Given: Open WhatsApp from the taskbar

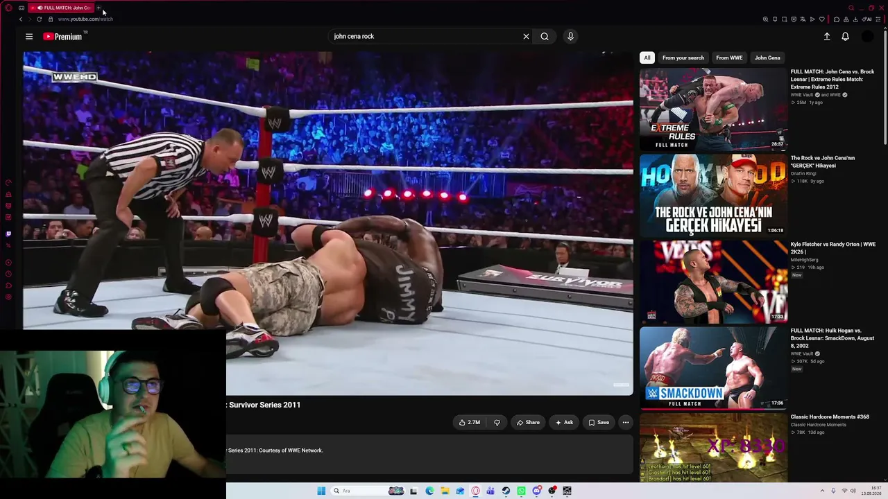Looking at the screenshot, I should pyautogui.click(x=521, y=491).
